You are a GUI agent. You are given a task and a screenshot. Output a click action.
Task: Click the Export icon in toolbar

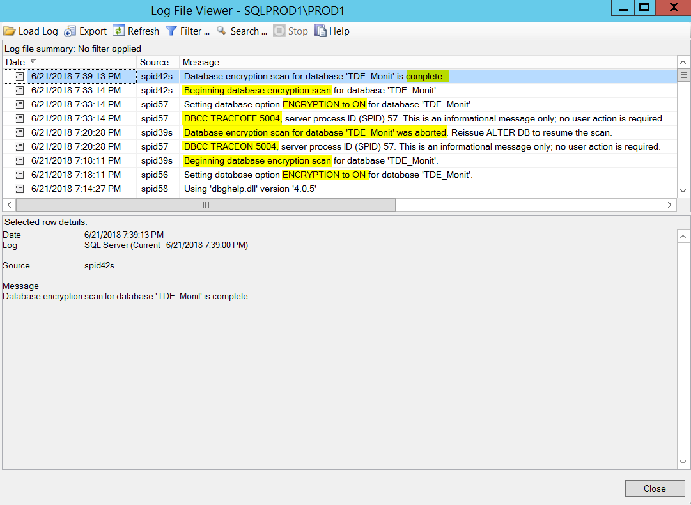point(70,31)
